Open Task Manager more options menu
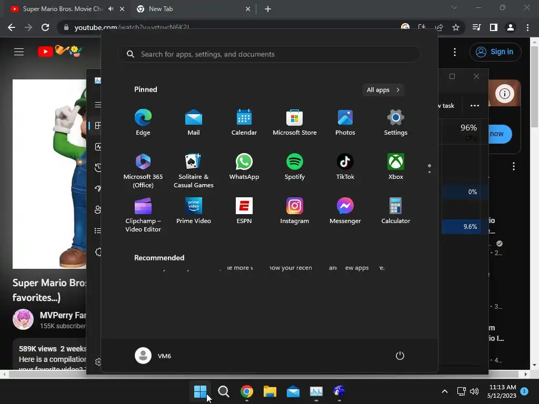The image size is (539, 404). pos(475,105)
